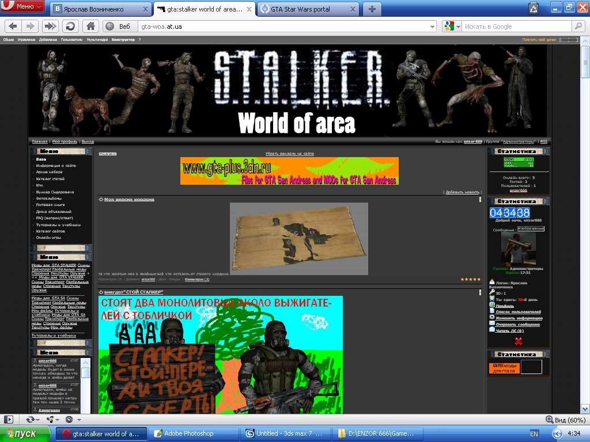Click the Профиль link with globe icon
This screenshot has height=442, width=590.
(x=505, y=306)
